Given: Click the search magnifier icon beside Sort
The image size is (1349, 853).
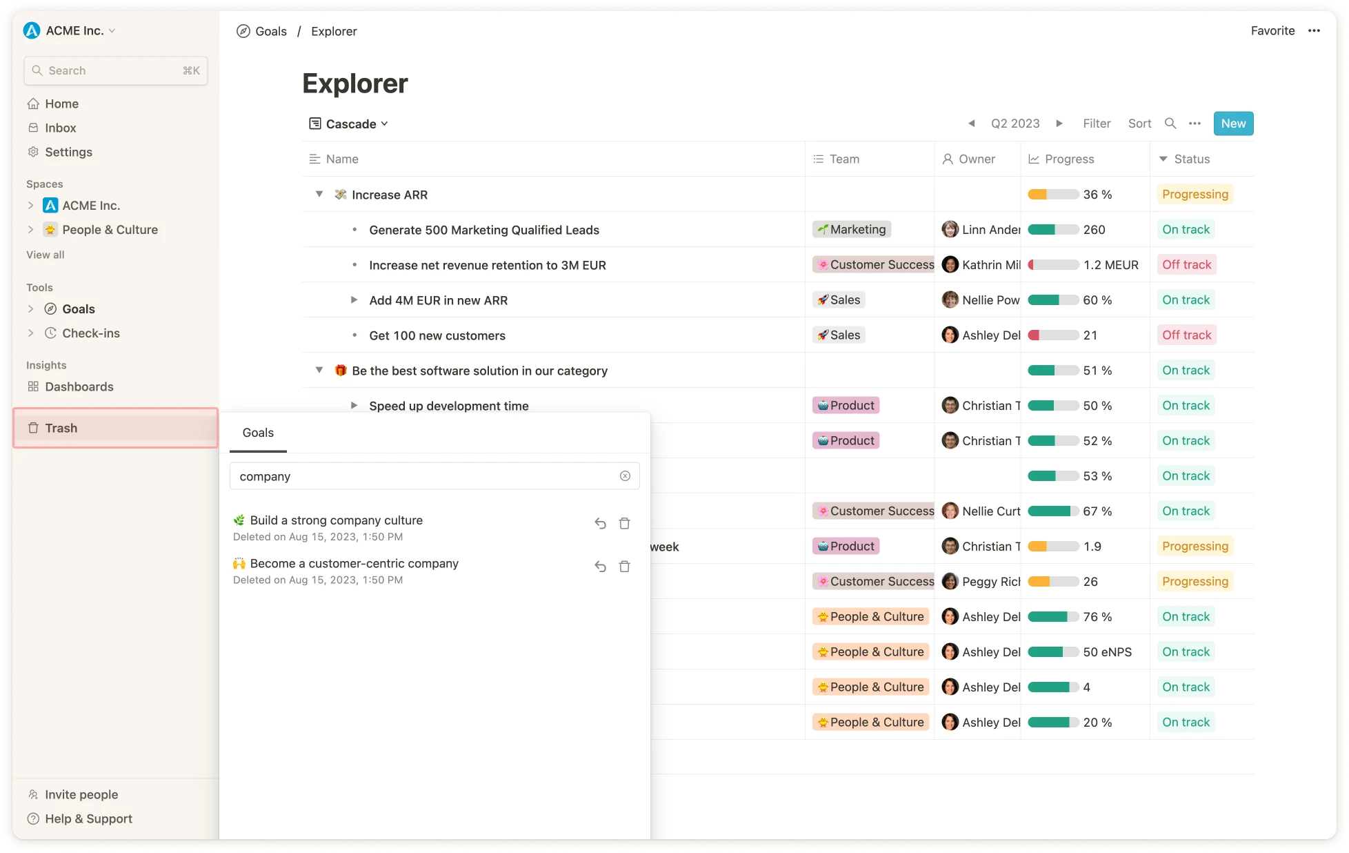Looking at the screenshot, I should [1170, 124].
